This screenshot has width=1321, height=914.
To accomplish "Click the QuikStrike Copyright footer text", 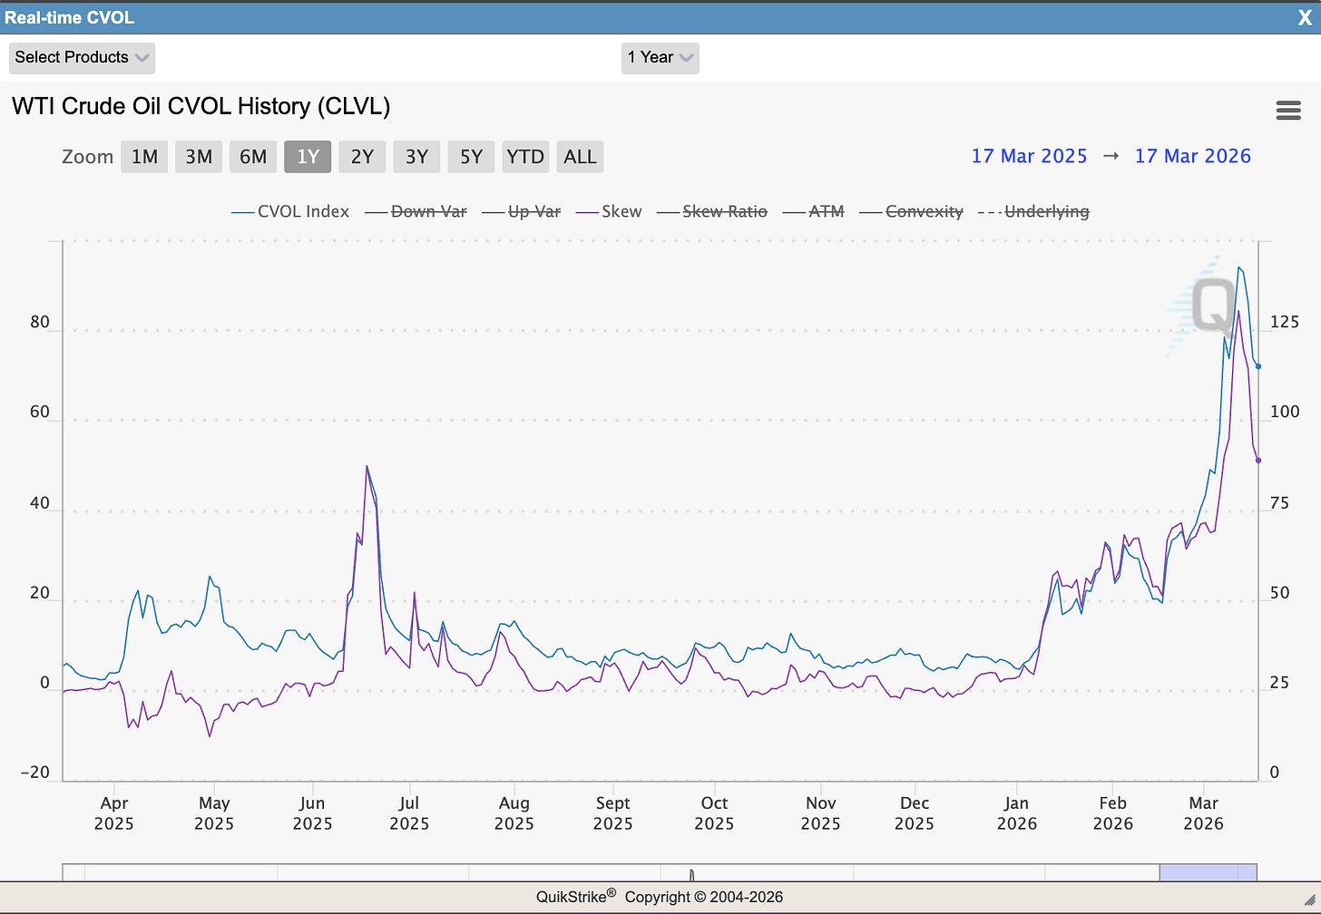I will click(660, 897).
